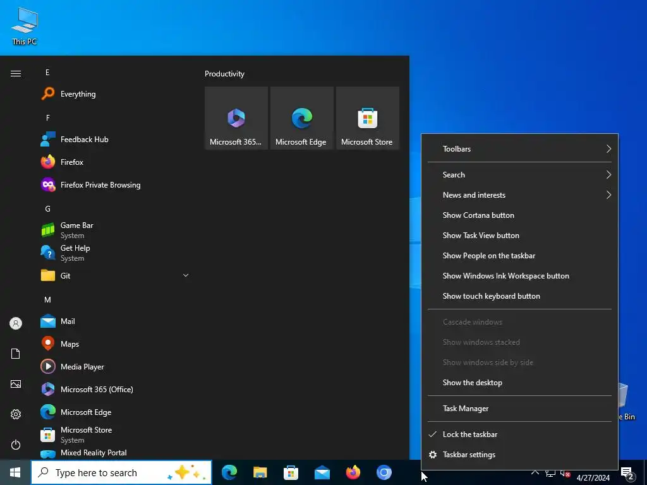This screenshot has width=647, height=485.
Task: Expand the Start menu hamburger button
Action: [16, 73]
